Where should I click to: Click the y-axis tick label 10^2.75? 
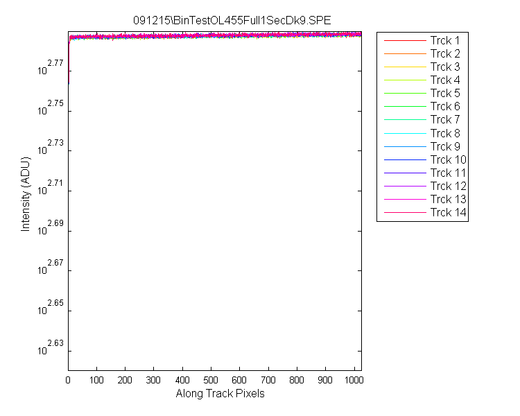pyautogui.click(x=51, y=107)
